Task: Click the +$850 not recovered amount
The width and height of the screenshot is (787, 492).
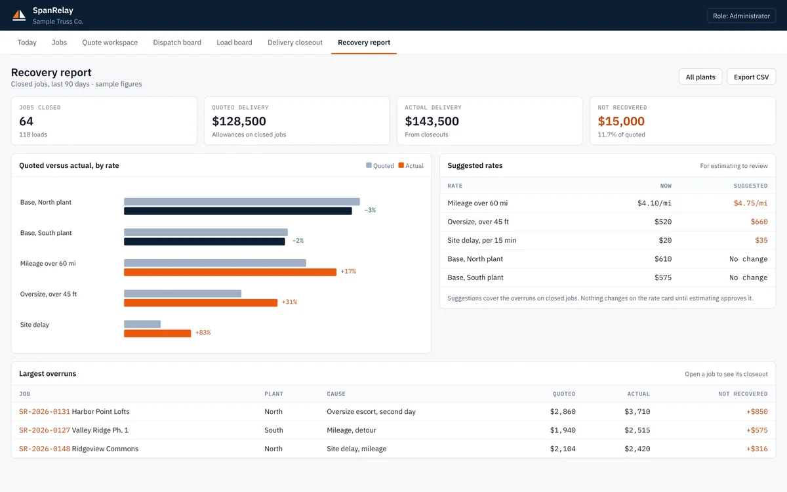Action: pos(757,412)
